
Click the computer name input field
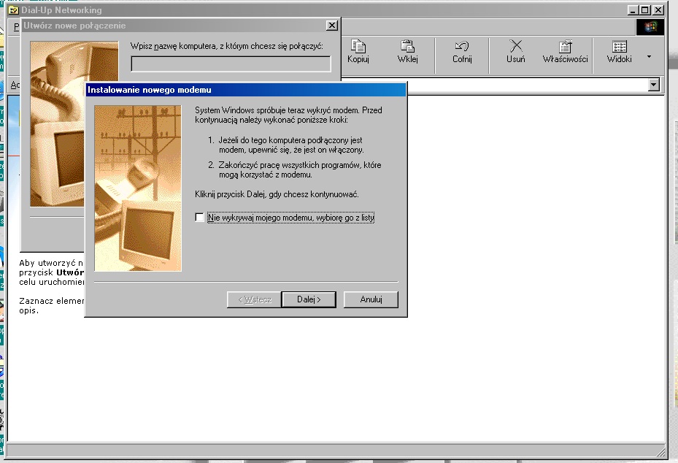pos(231,64)
